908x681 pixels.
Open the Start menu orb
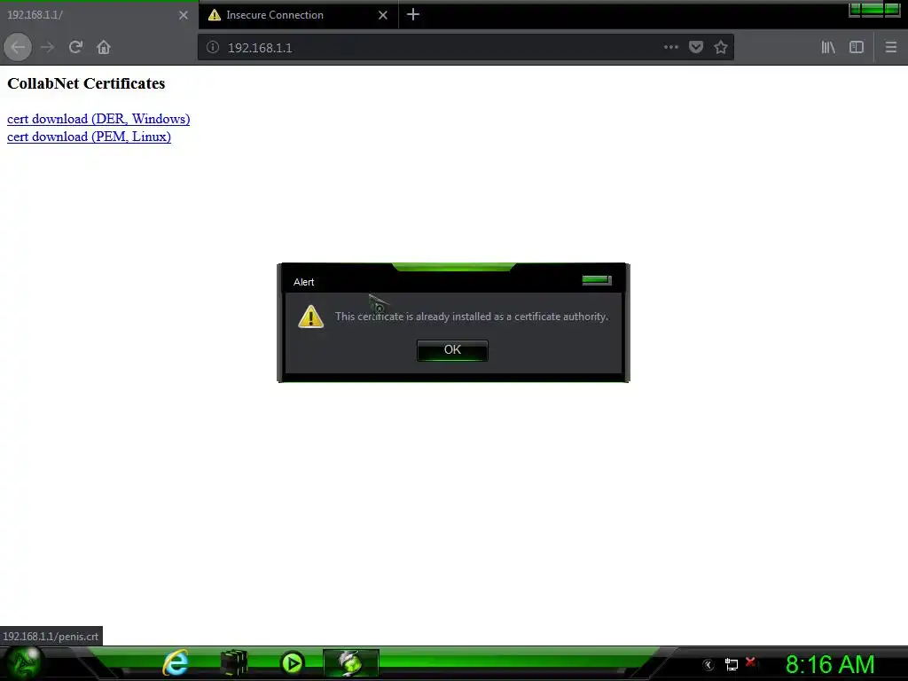(x=23, y=663)
